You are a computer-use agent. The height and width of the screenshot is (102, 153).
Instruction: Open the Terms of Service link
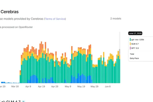coord(55,19)
